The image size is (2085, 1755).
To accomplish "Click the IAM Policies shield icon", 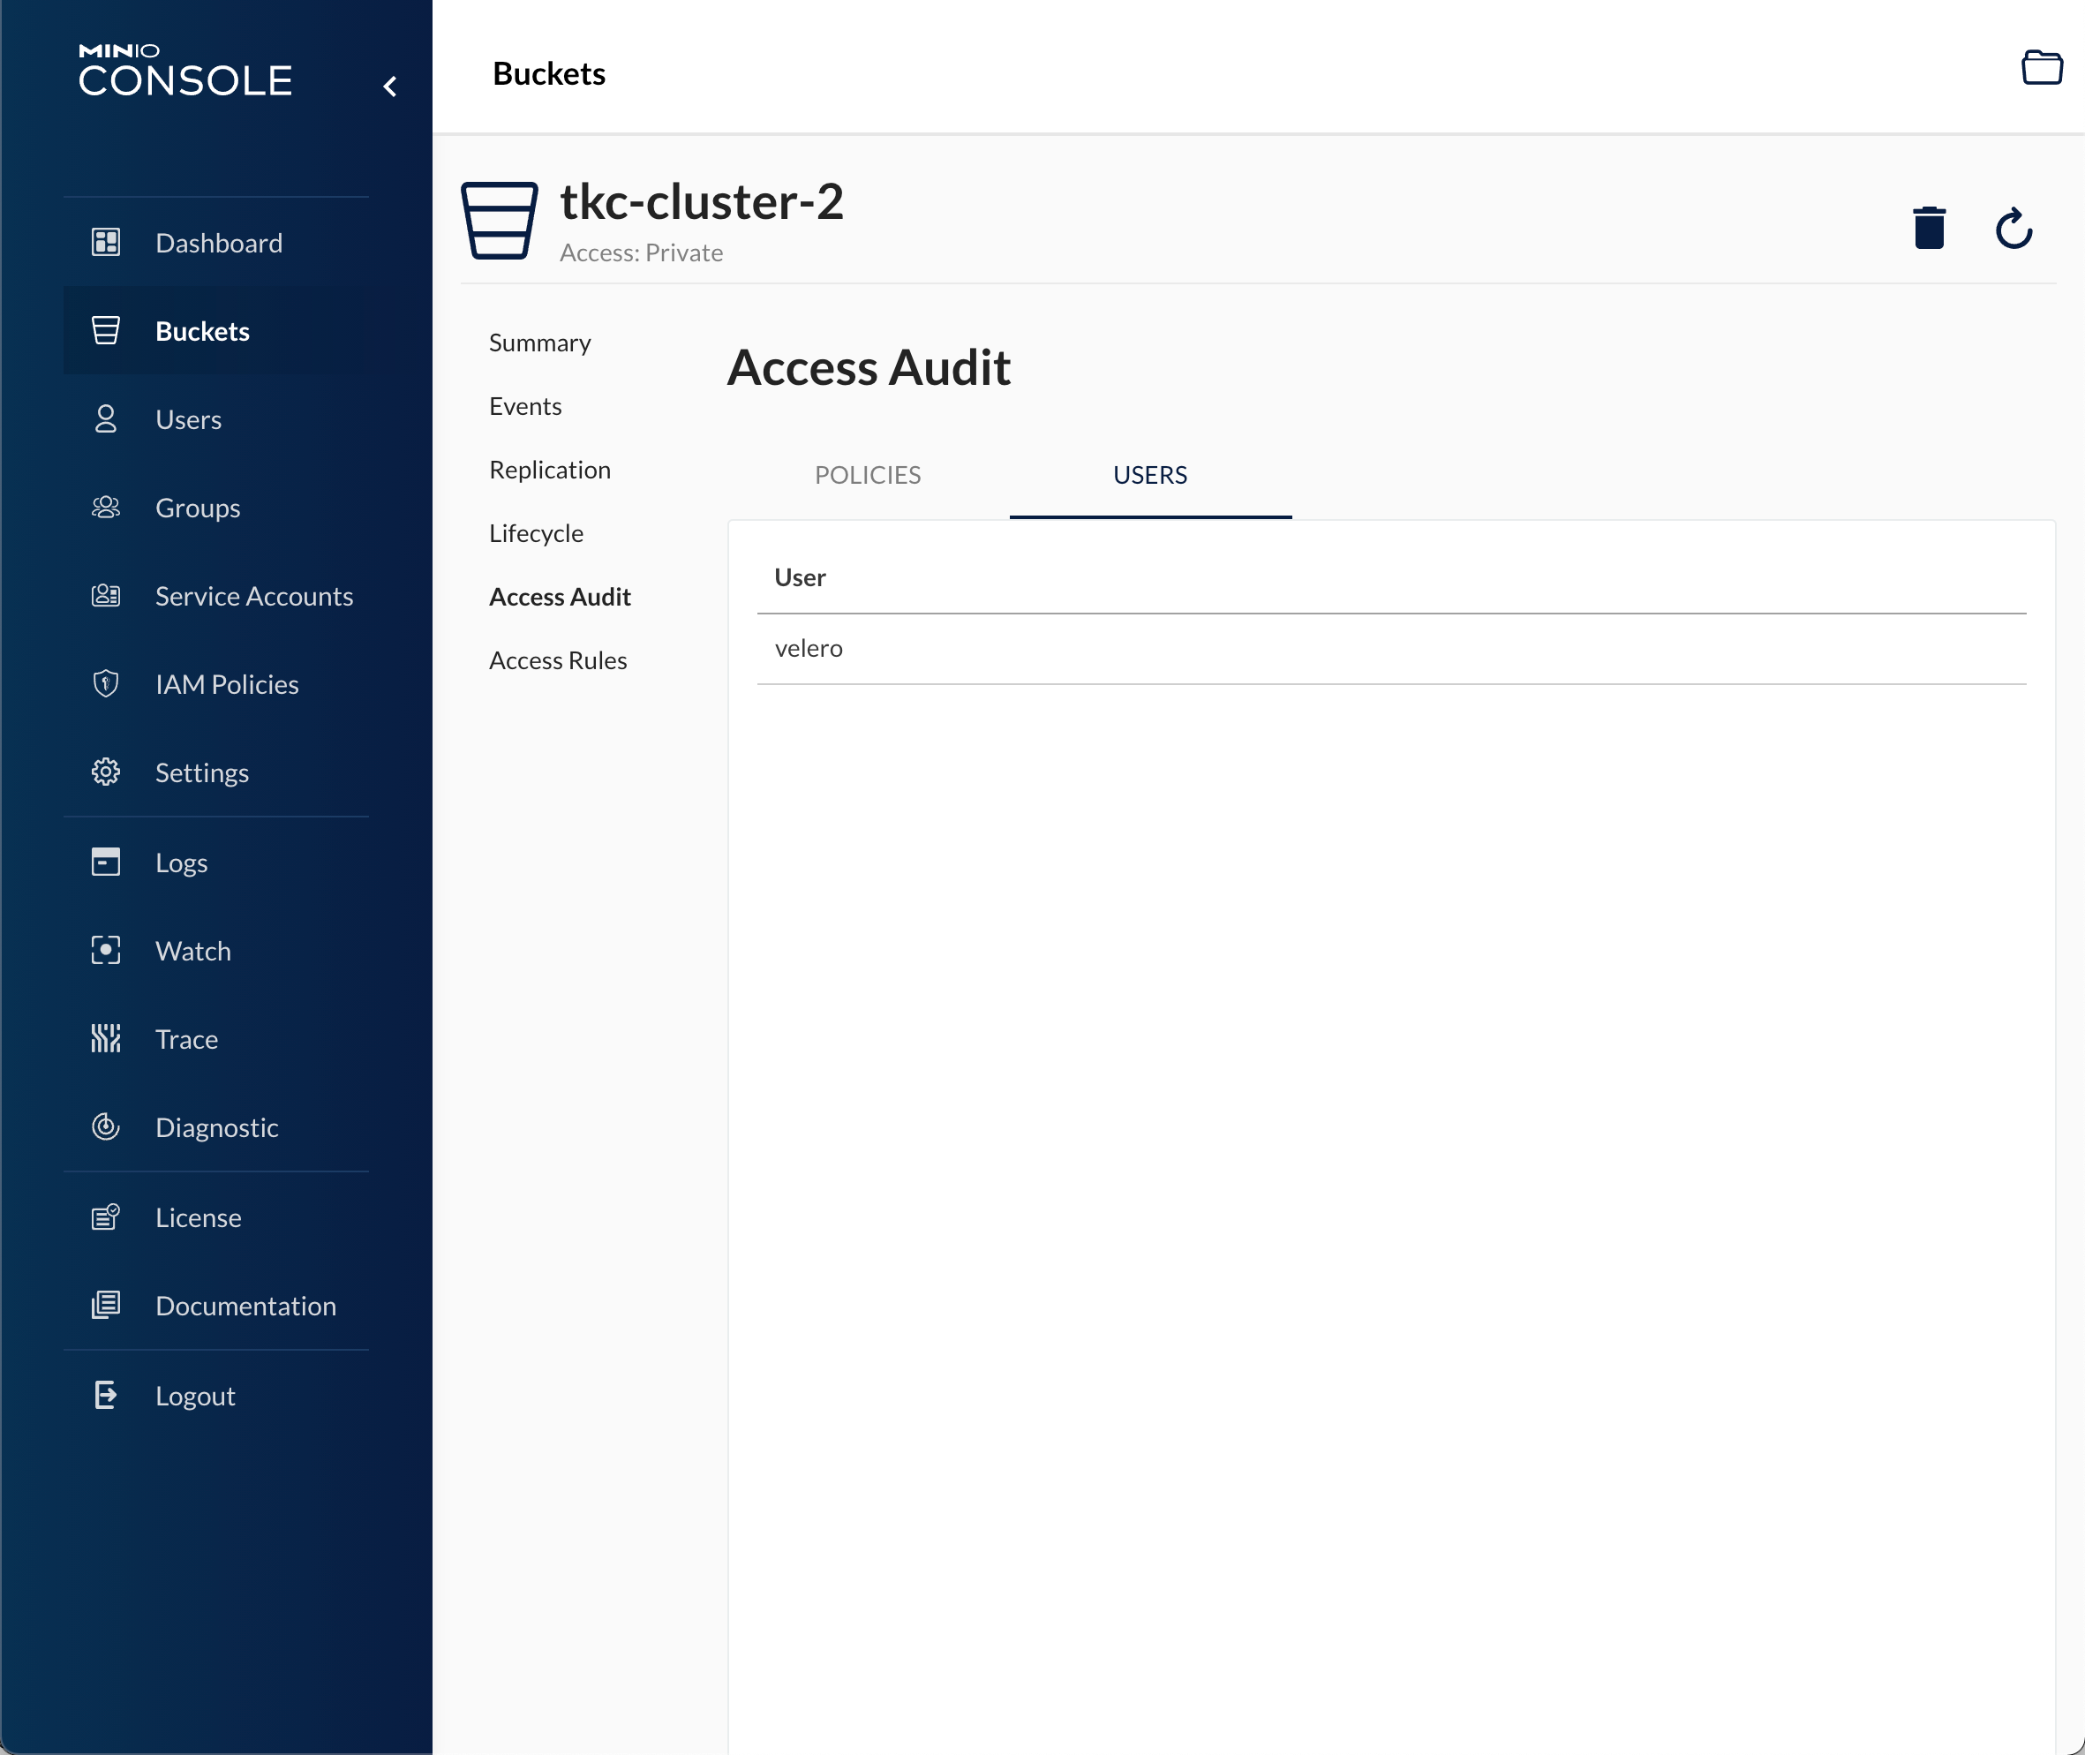I will 105,683.
